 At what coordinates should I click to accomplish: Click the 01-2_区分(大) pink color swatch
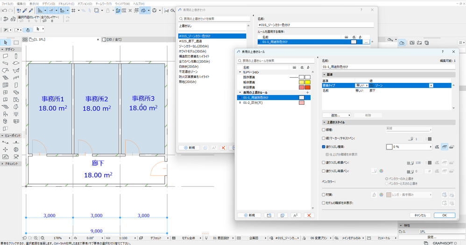301,102
